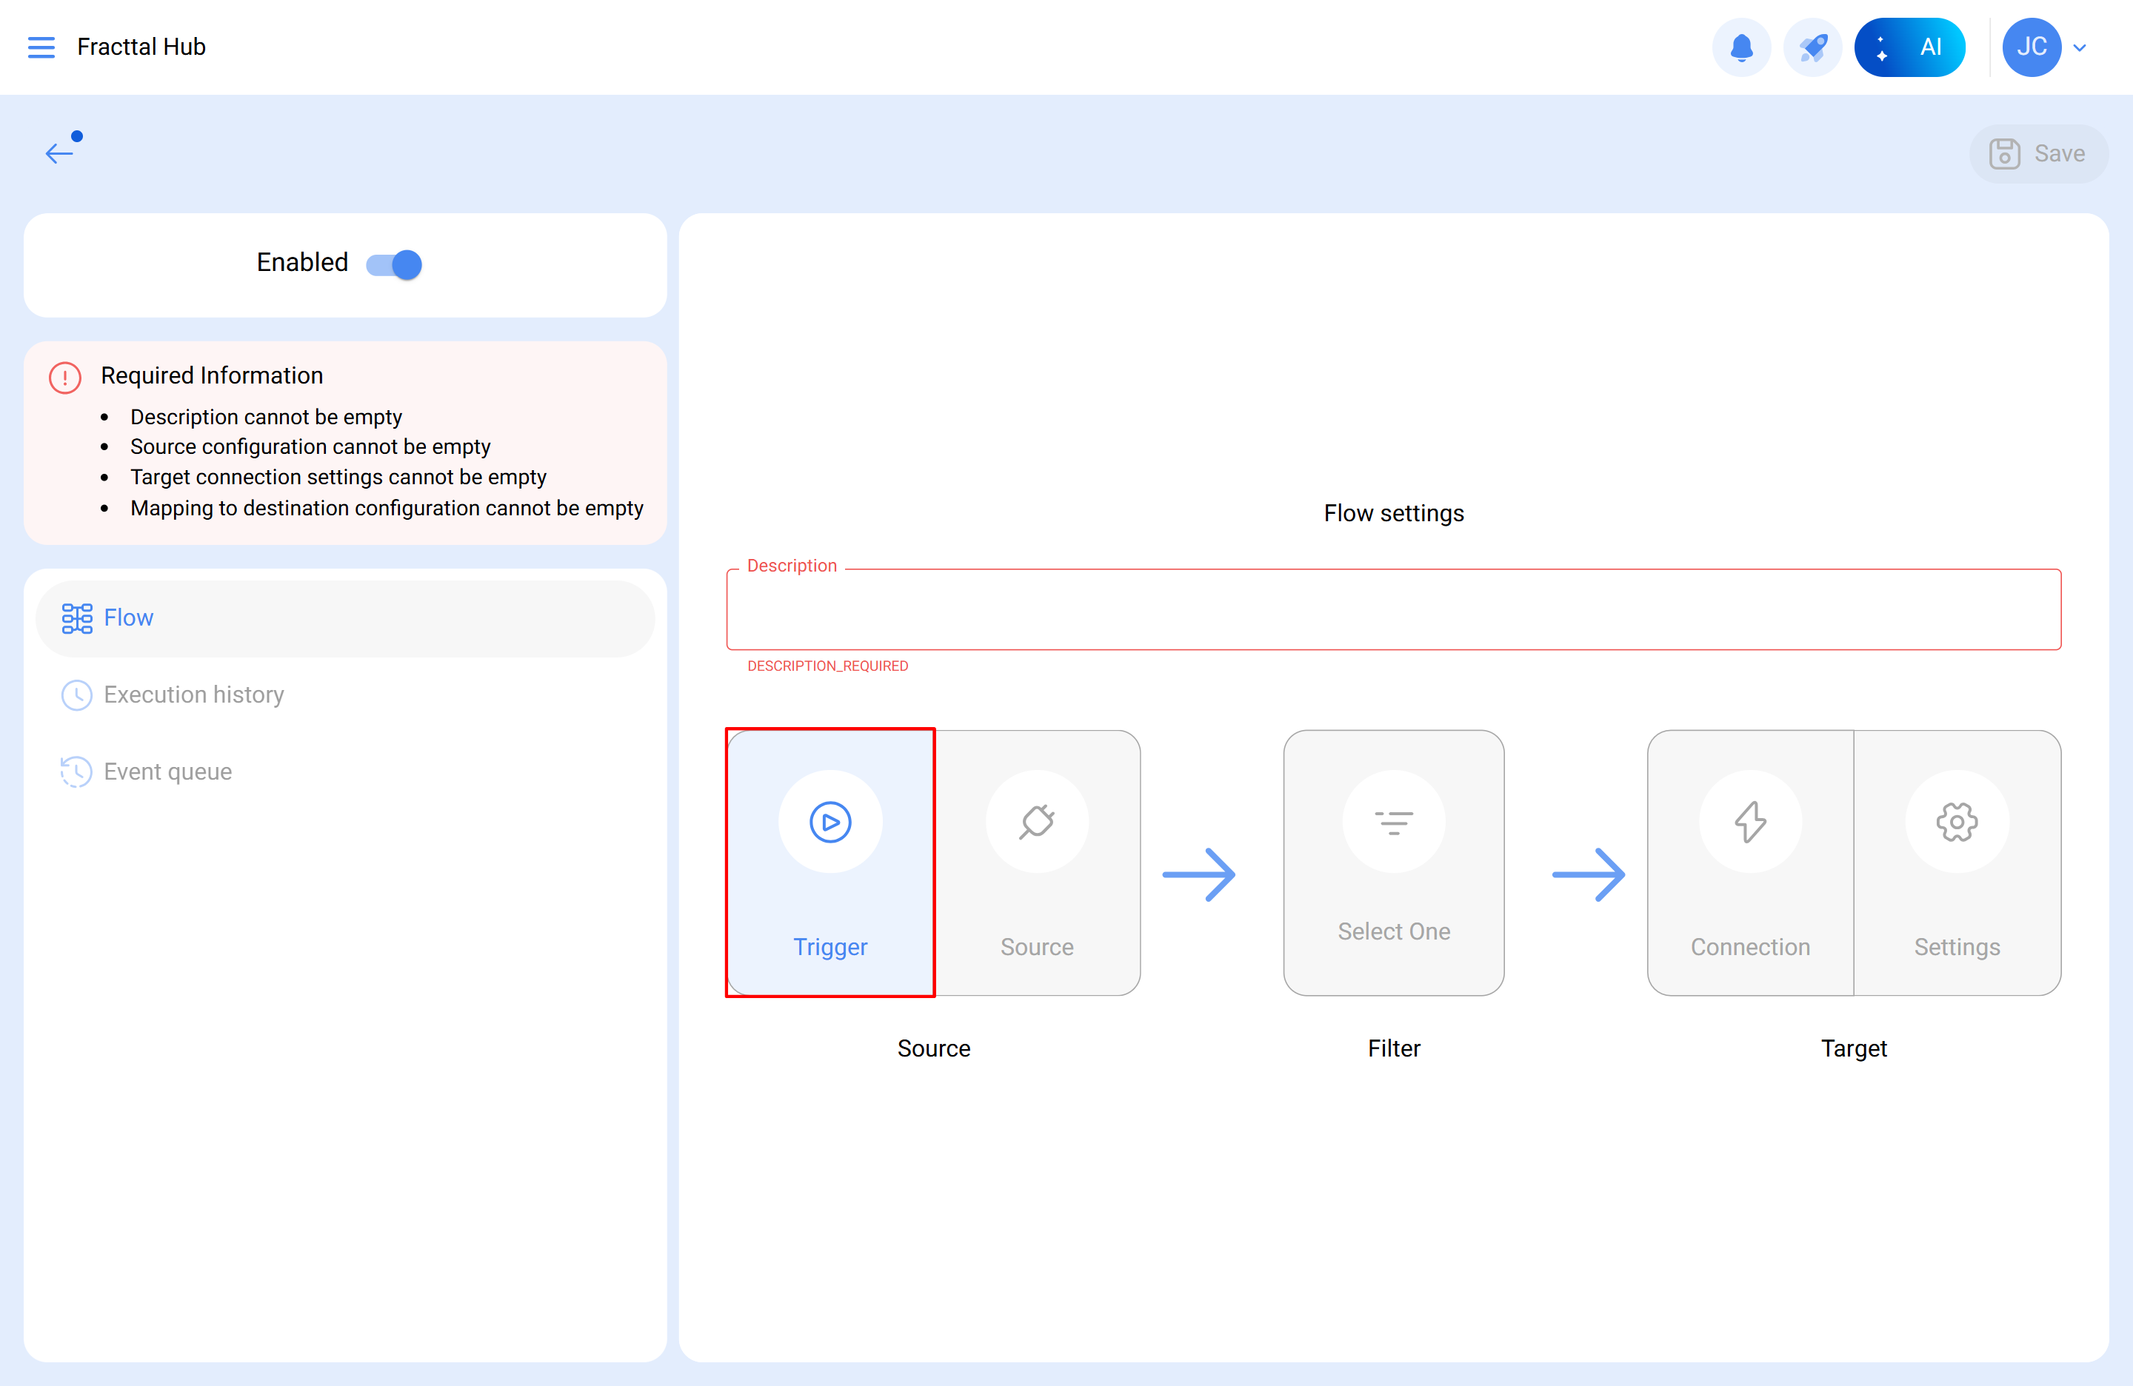The height and width of the screenshot is (1386, 2133).
Task: Click the Fracttal Hub title
Action: [141, 47]
